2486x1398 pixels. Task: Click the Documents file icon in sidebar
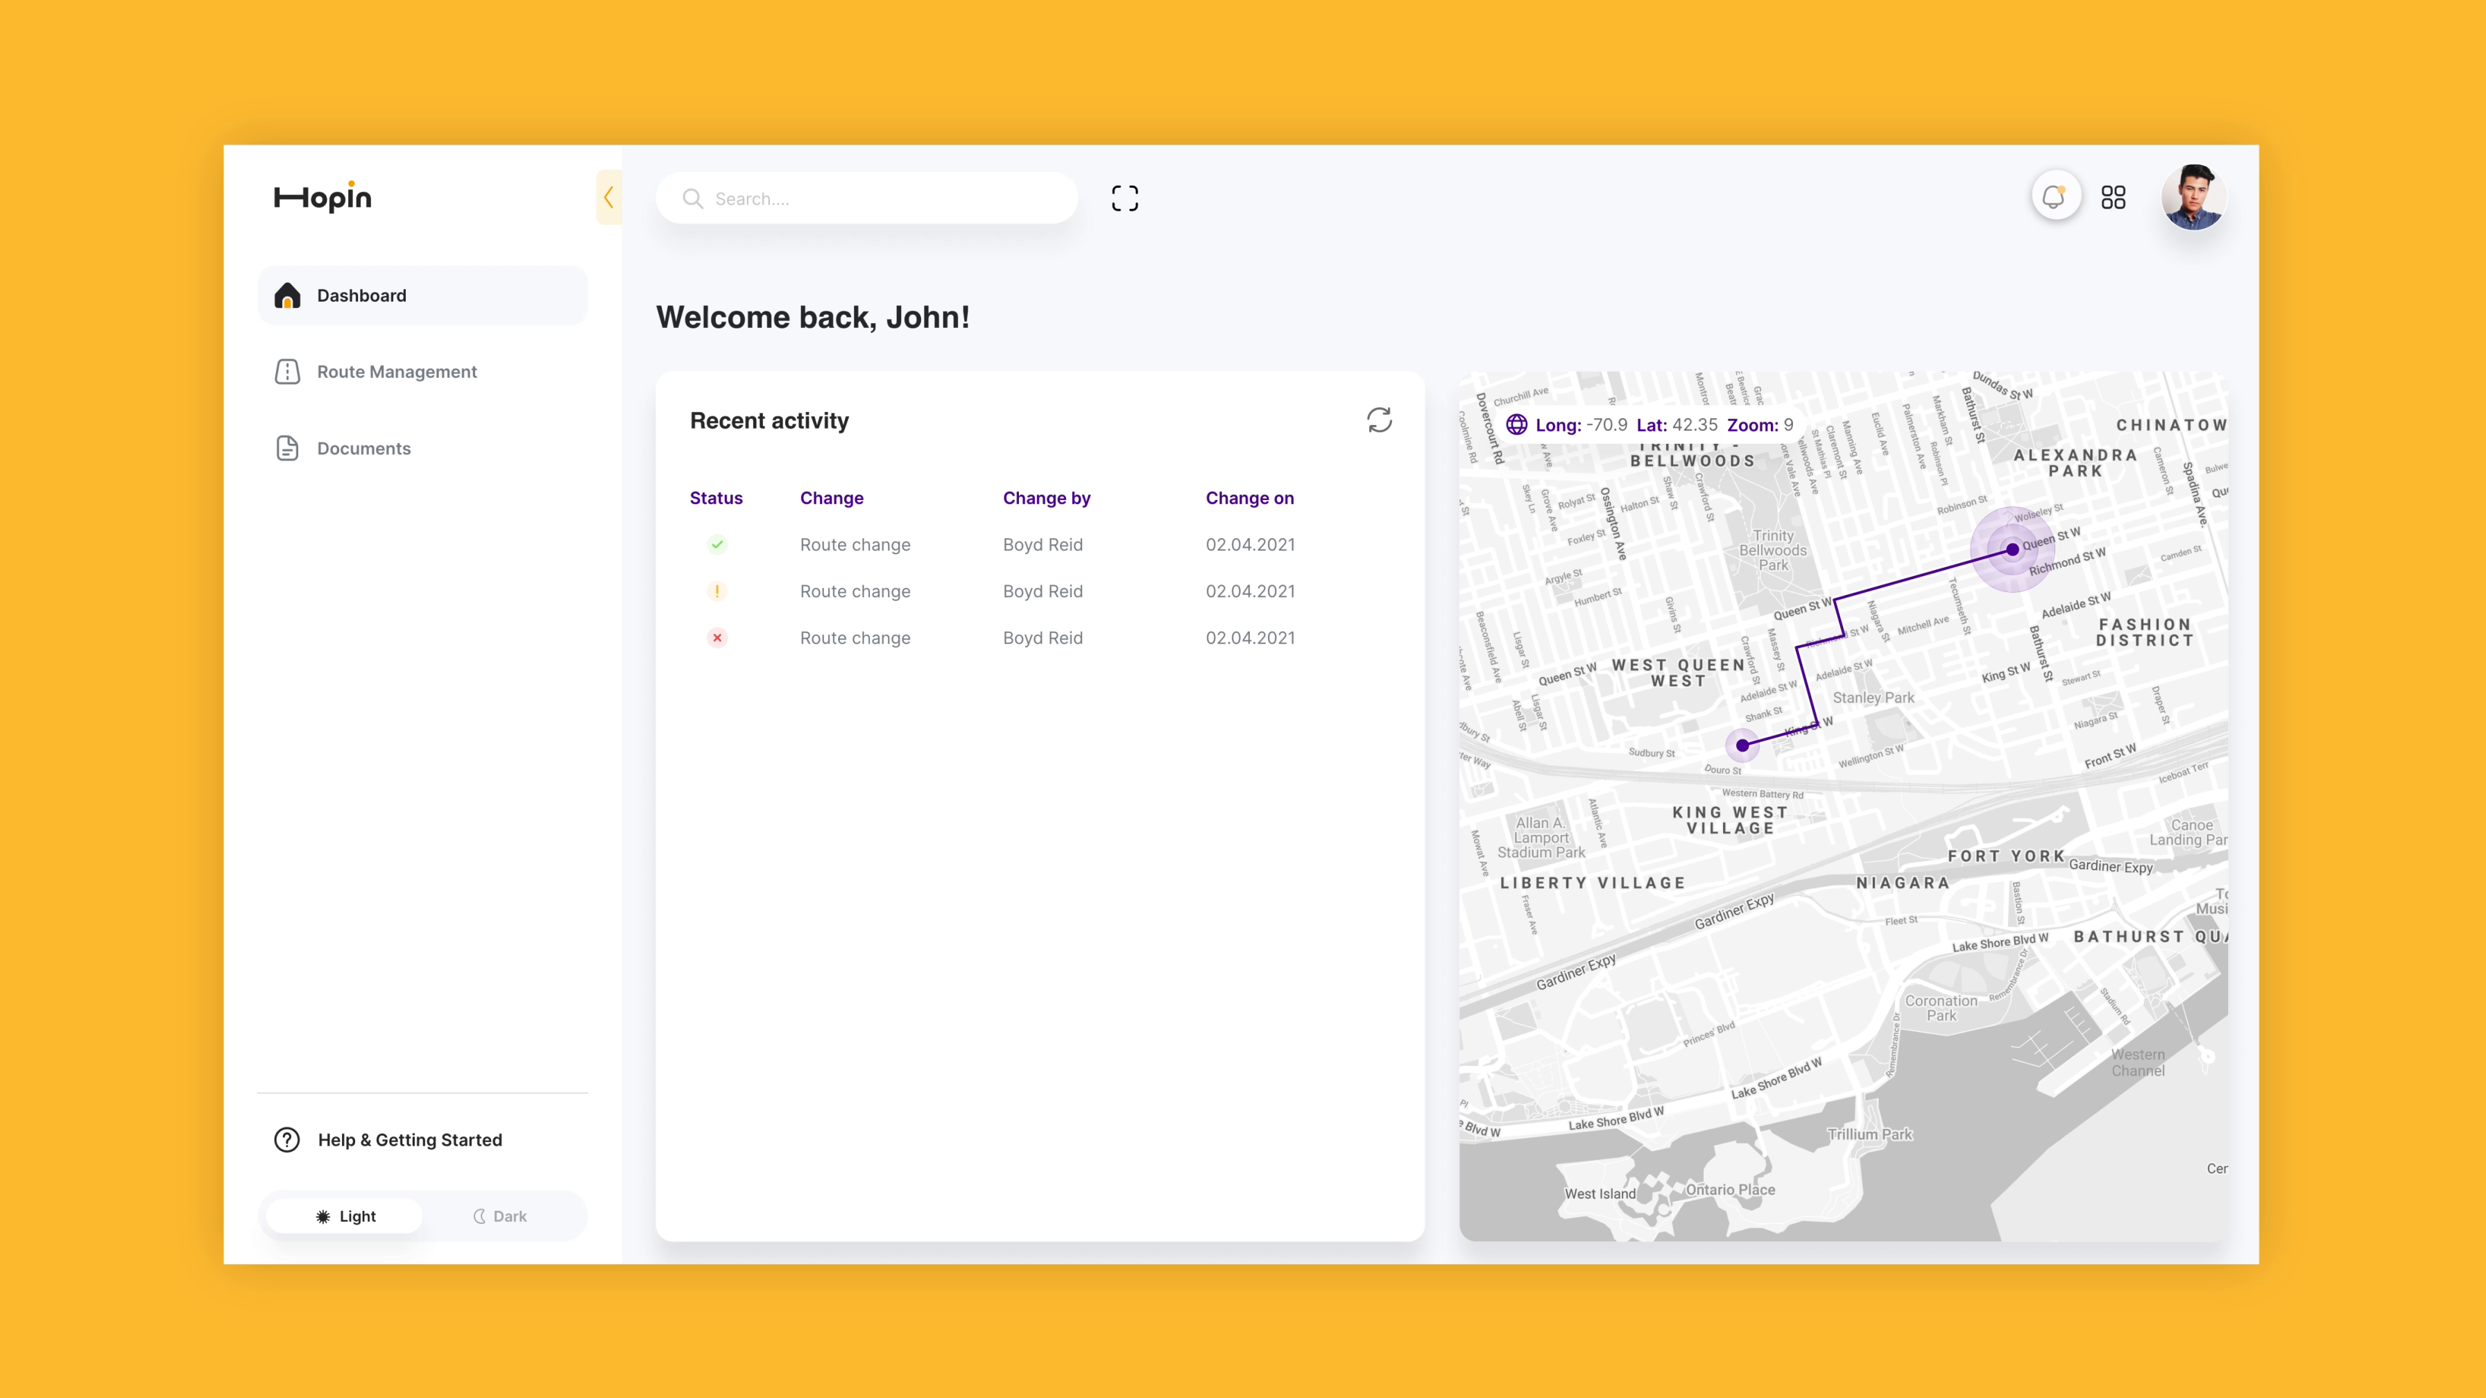[286, 448]
